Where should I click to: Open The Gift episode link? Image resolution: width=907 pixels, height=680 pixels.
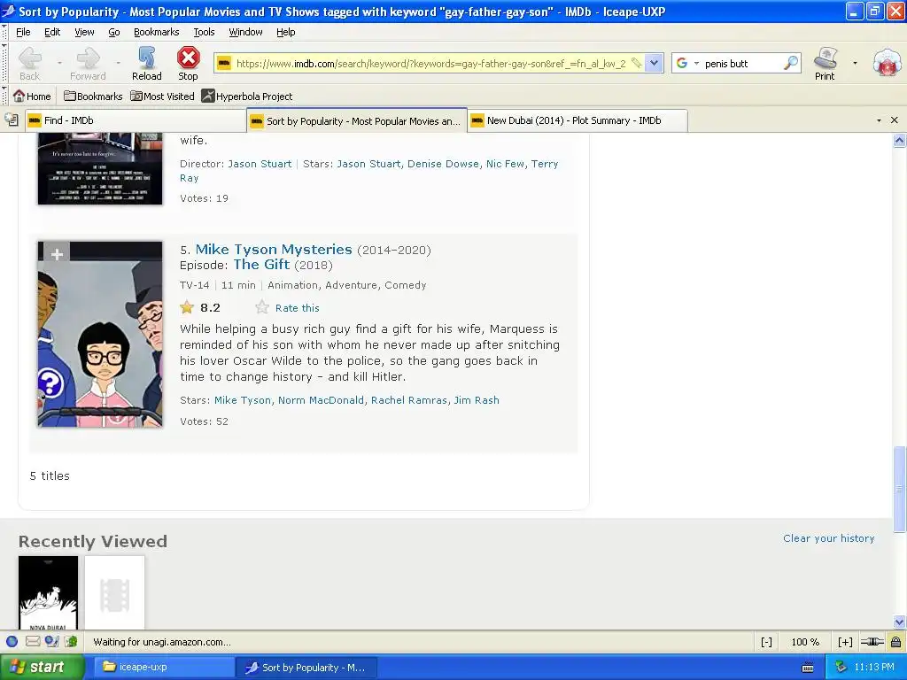point(261,264)
